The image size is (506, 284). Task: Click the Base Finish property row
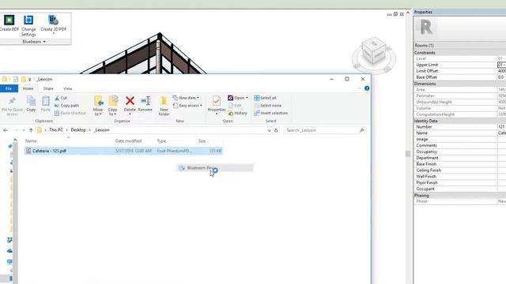click(460, 164)
